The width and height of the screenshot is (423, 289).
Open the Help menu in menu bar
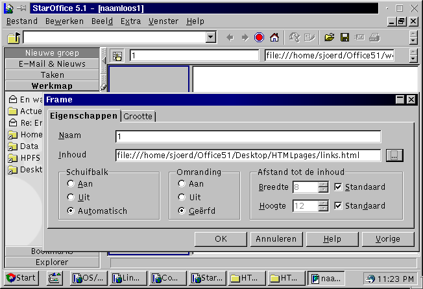pos(195,21)
